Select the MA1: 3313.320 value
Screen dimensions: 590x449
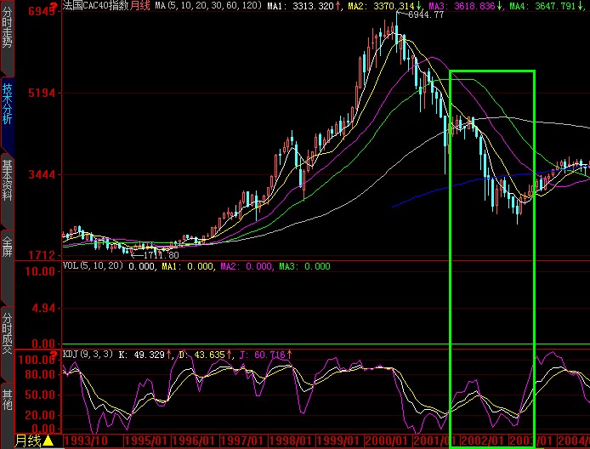[304, 6]
